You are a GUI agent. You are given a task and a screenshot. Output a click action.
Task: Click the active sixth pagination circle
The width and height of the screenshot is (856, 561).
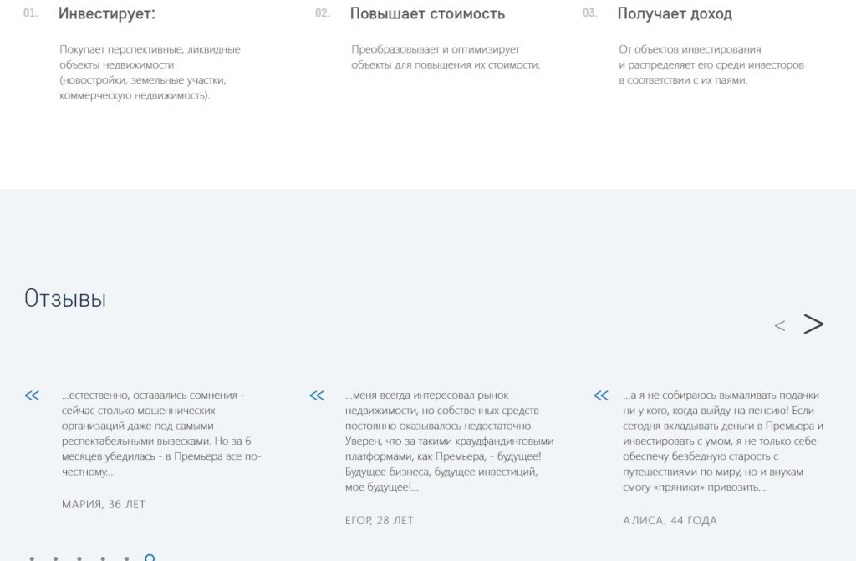(x=150, y=558)
